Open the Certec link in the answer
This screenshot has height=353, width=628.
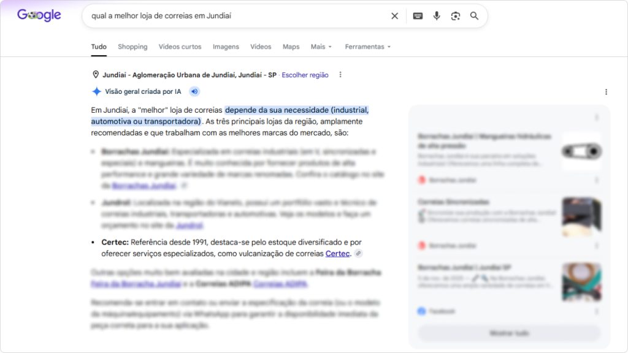coord(337,253)
